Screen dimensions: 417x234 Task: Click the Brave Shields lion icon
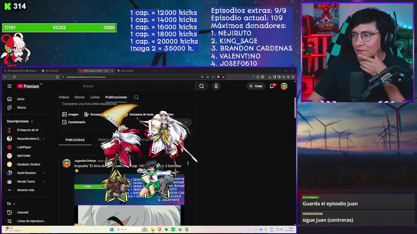point(218,77)
